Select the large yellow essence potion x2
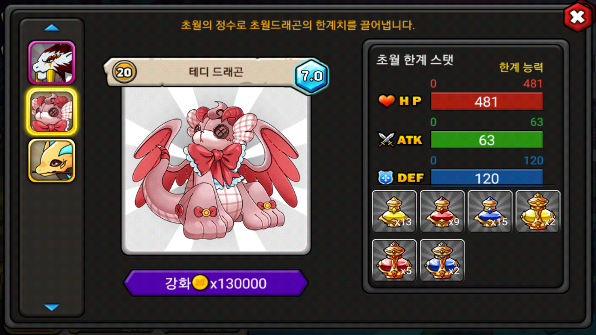The height and width of the screenshot is (335, 596). [x=538, y=211]
